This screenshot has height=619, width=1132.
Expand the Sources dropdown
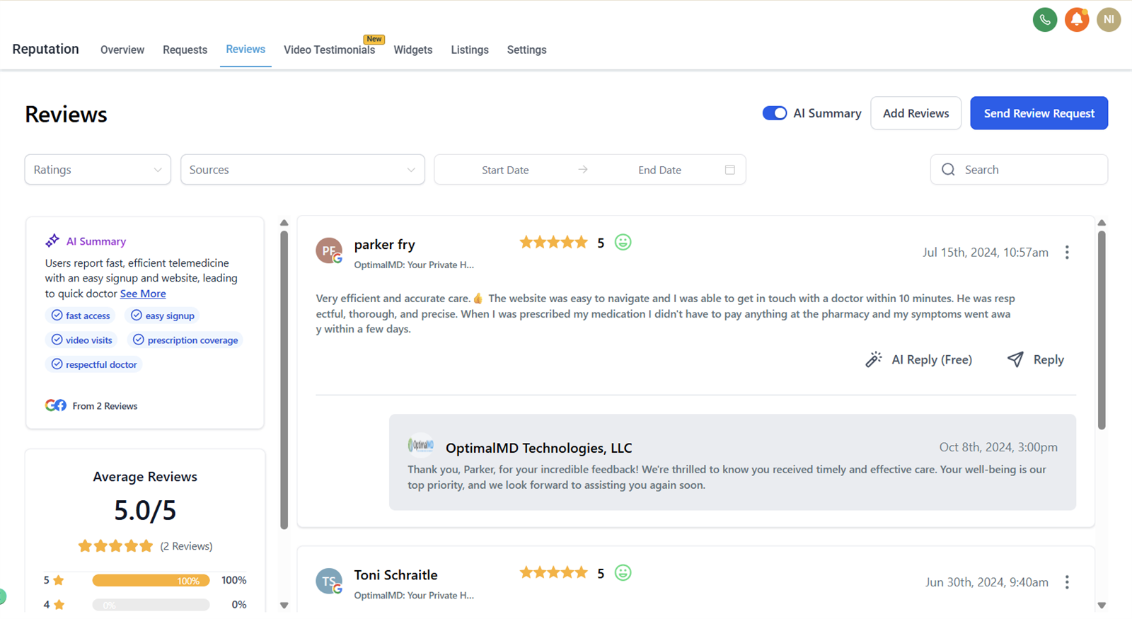[303, 170]
